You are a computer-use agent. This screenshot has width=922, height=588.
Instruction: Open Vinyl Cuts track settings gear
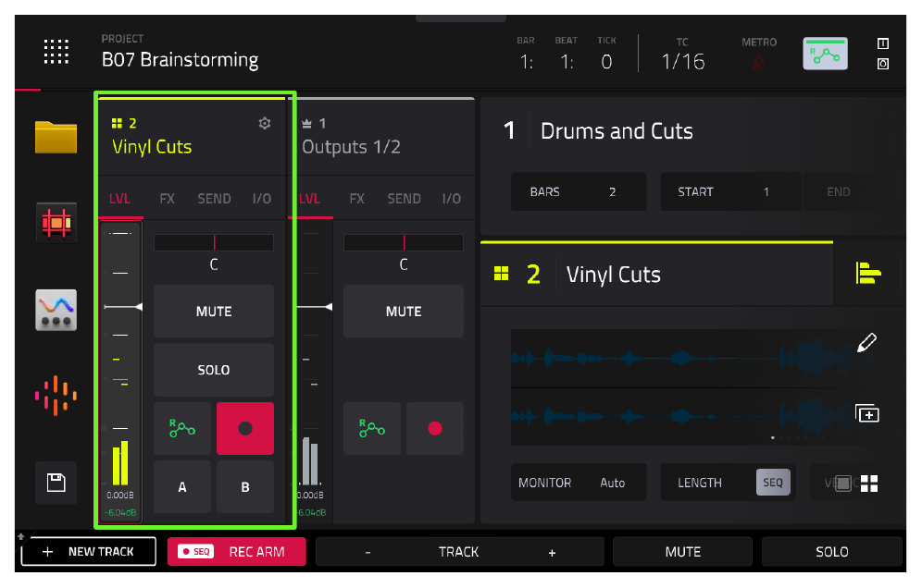coord(265,123)
